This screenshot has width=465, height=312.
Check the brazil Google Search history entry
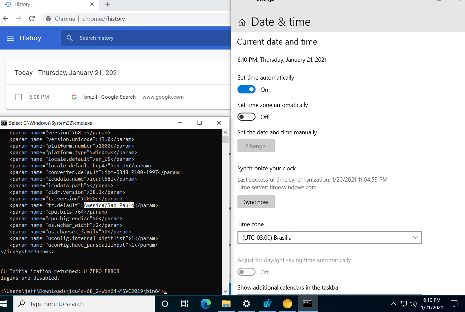[x=19, y=97]
